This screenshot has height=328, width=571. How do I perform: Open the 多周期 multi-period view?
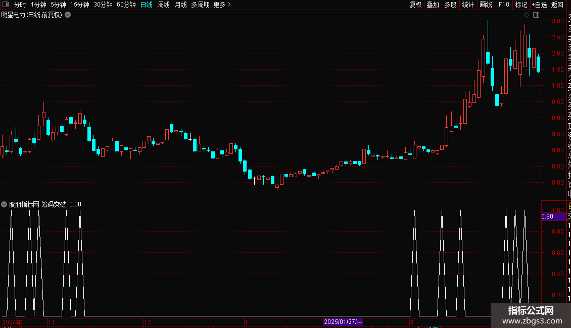[x=200, y=5]
